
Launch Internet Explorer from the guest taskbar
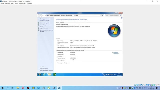(44, 74)
